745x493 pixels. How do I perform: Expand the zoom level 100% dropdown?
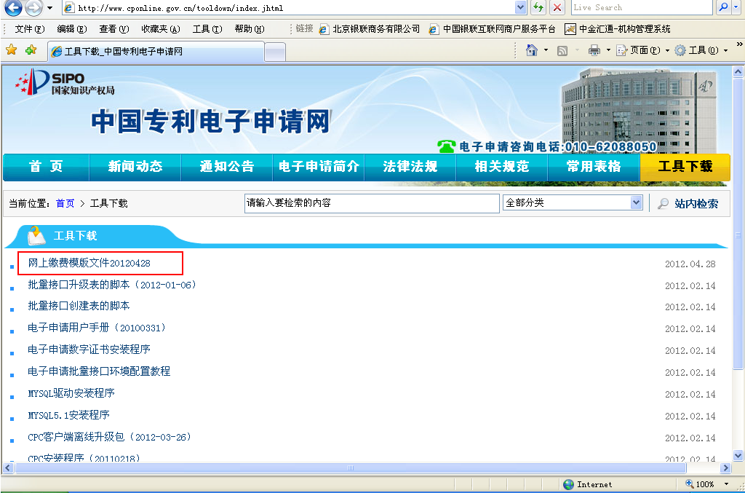click(x=726, y=484)
